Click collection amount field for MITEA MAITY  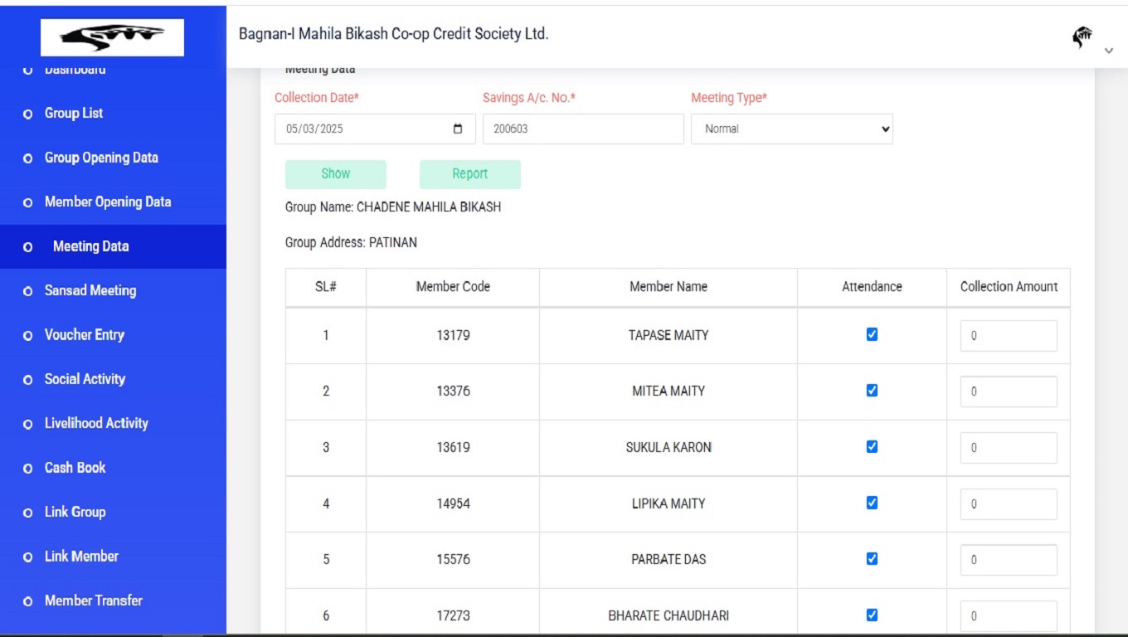tap(1008, 391)
